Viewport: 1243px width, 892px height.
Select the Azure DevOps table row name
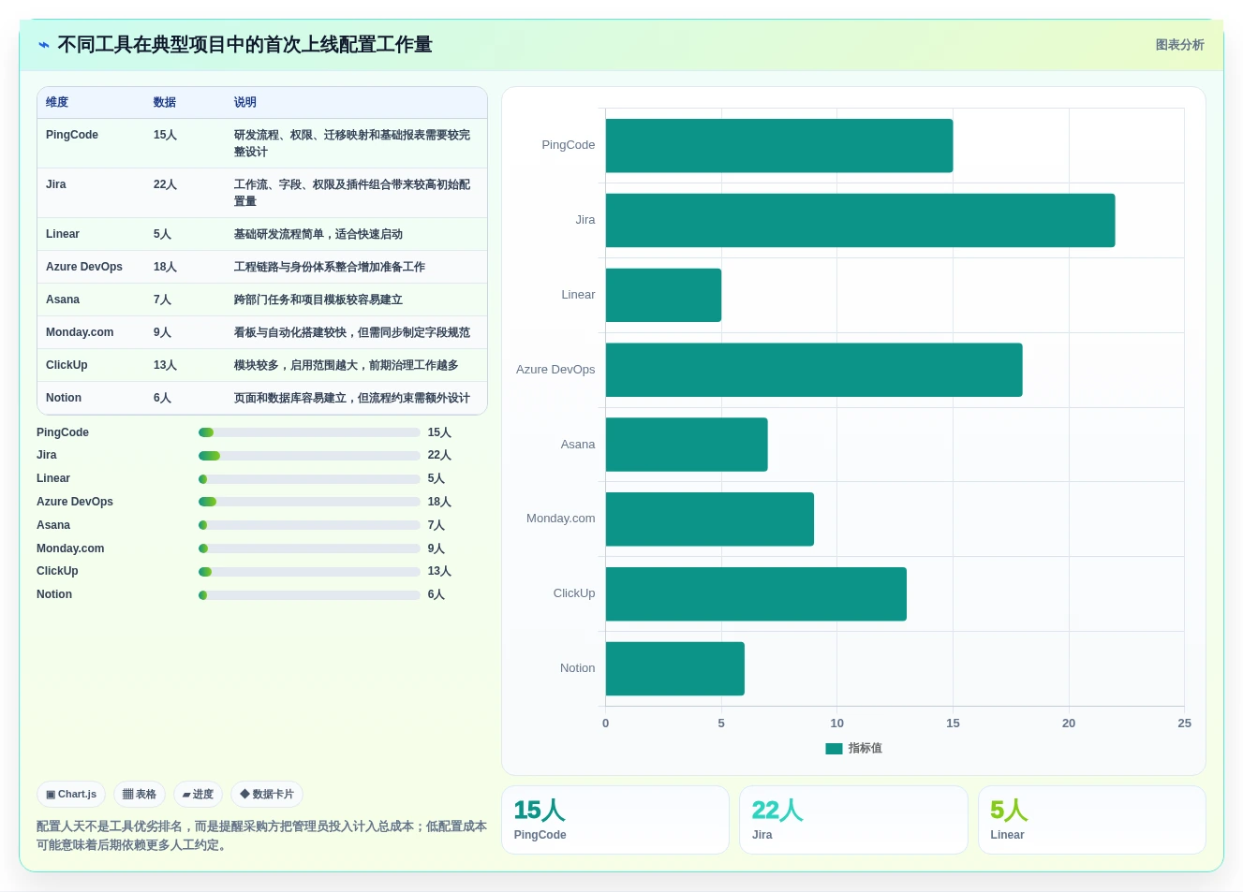pos(84,267)
